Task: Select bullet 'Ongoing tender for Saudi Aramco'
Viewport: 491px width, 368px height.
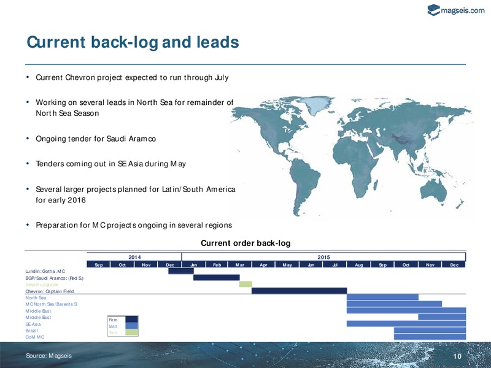Action: coord(96,139)
